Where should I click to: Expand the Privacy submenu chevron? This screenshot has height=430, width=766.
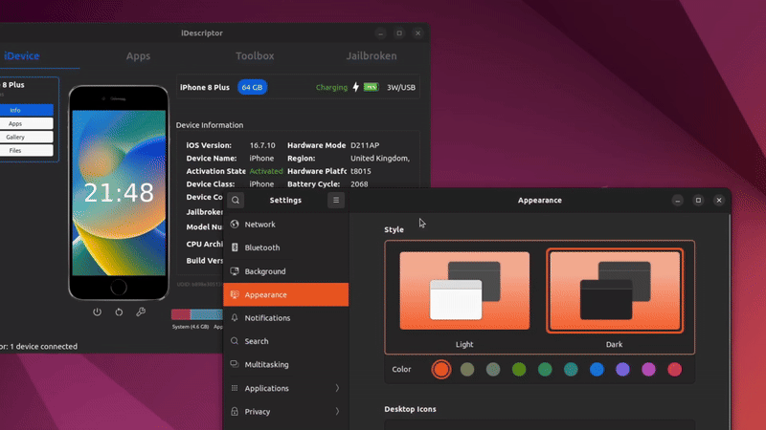coord(337,412)
